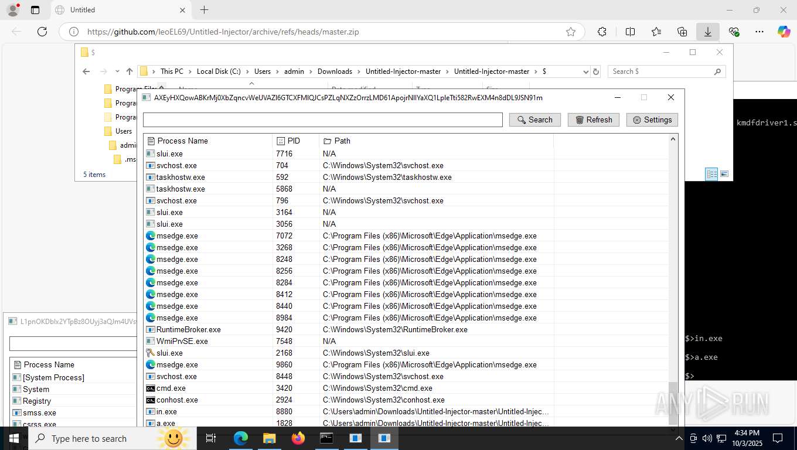Open the command prompt taskbar icon
The width and height of the screenshot is (797, 450).
[x=326, y=438]
